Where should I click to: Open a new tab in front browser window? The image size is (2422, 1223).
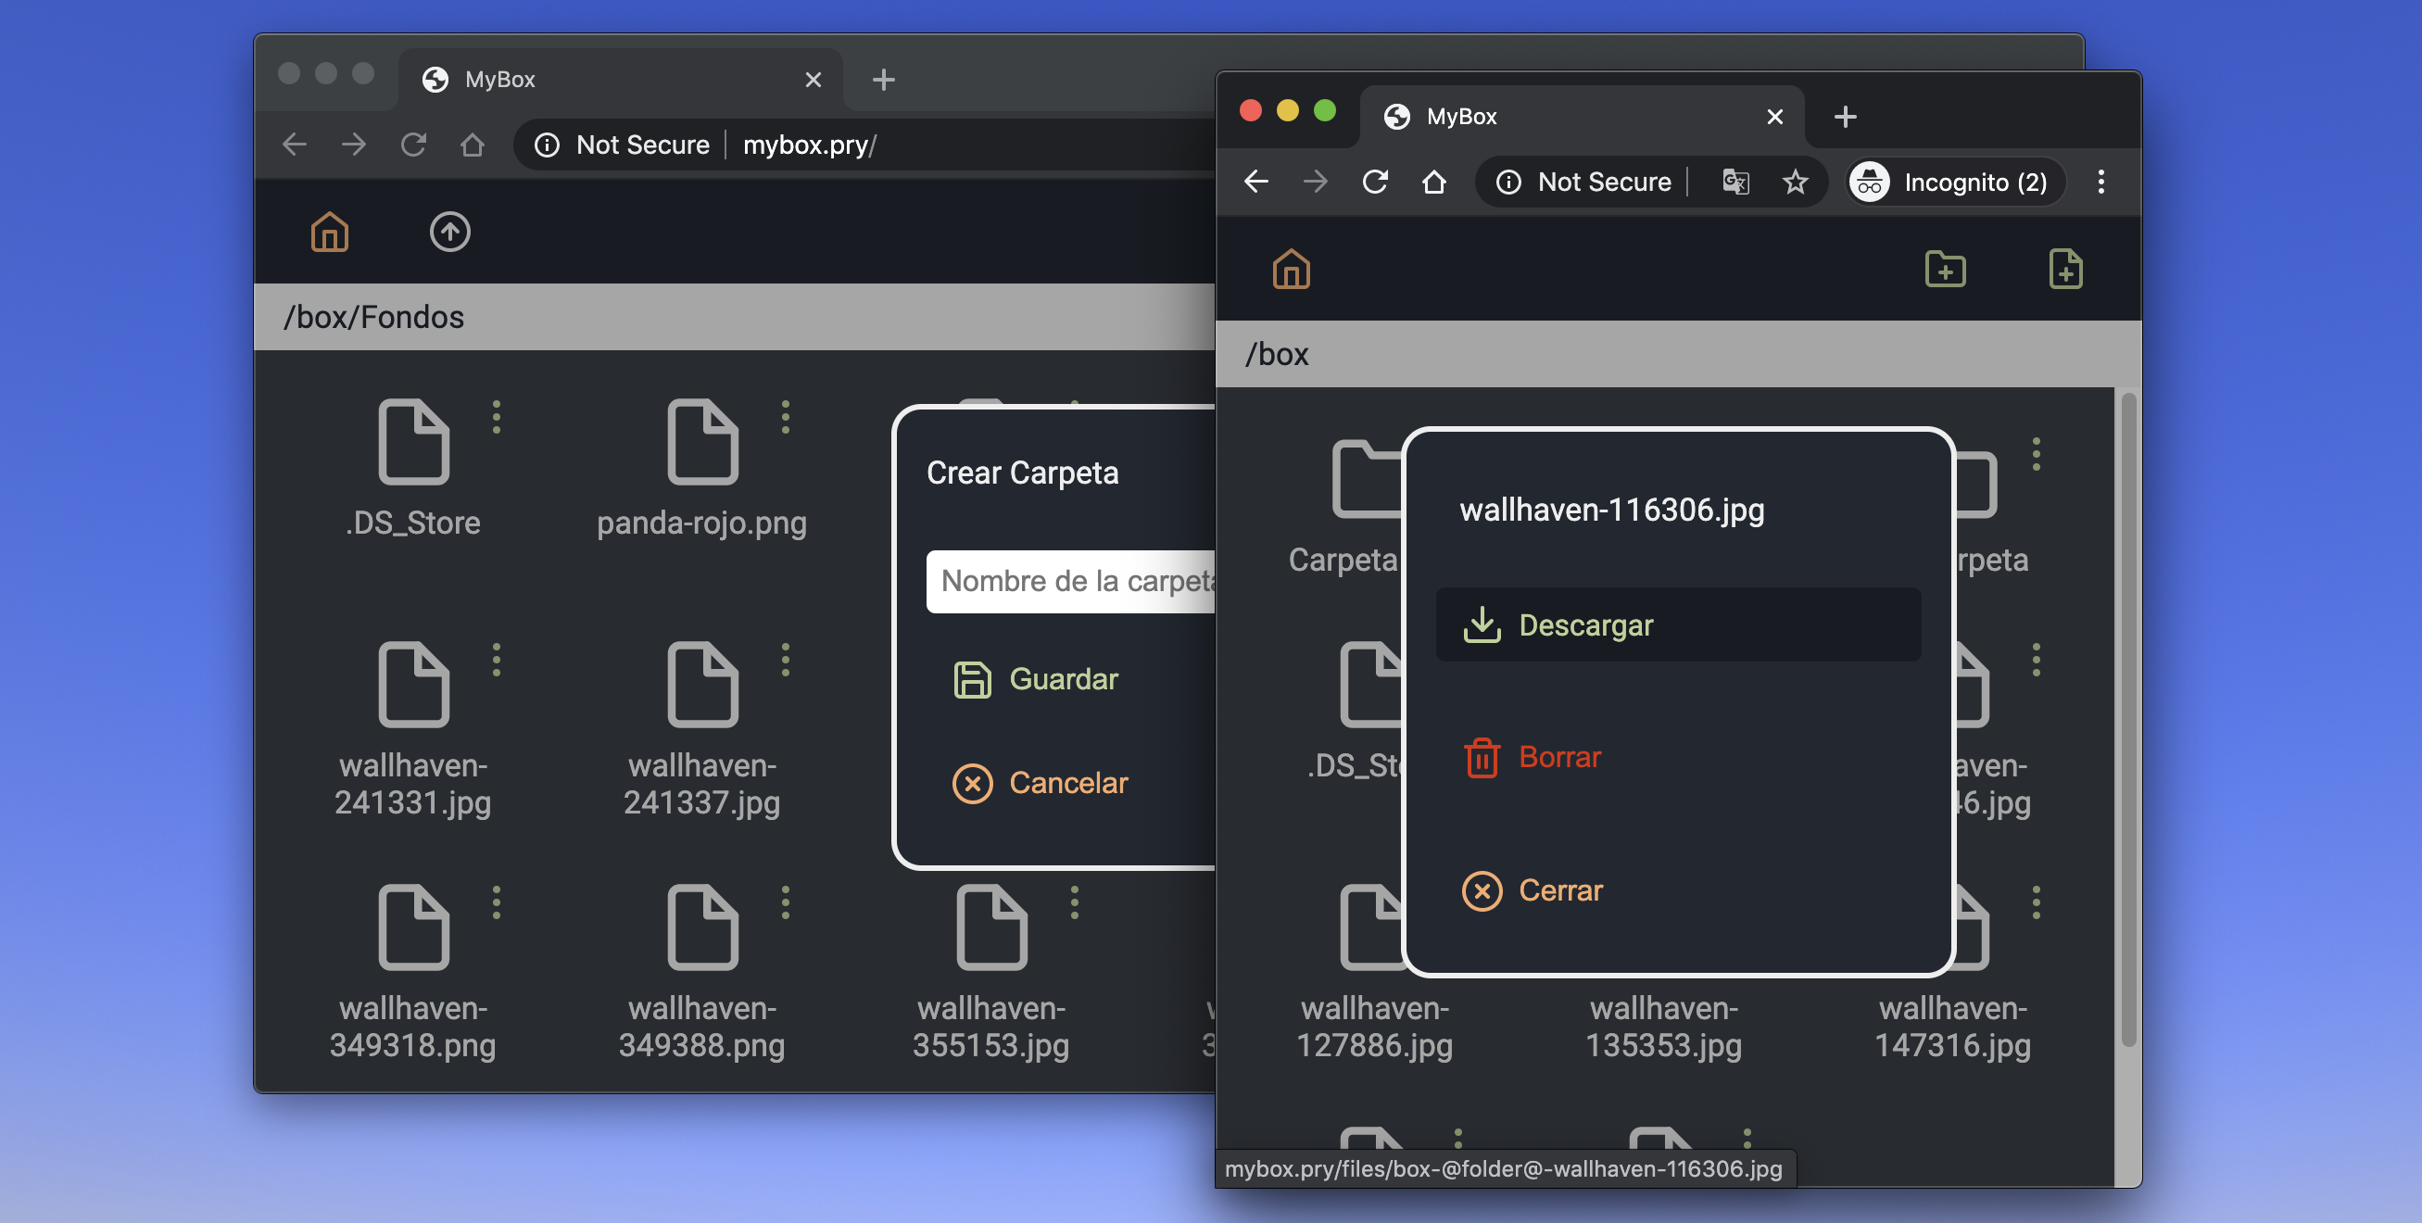click(1845, 116)
